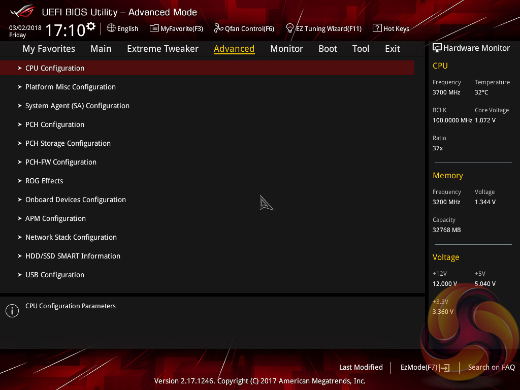Screen dimensions: 520x390
Task: Click the Search on FAQ link
Action: pyautogui.click(x=491, y=368)
